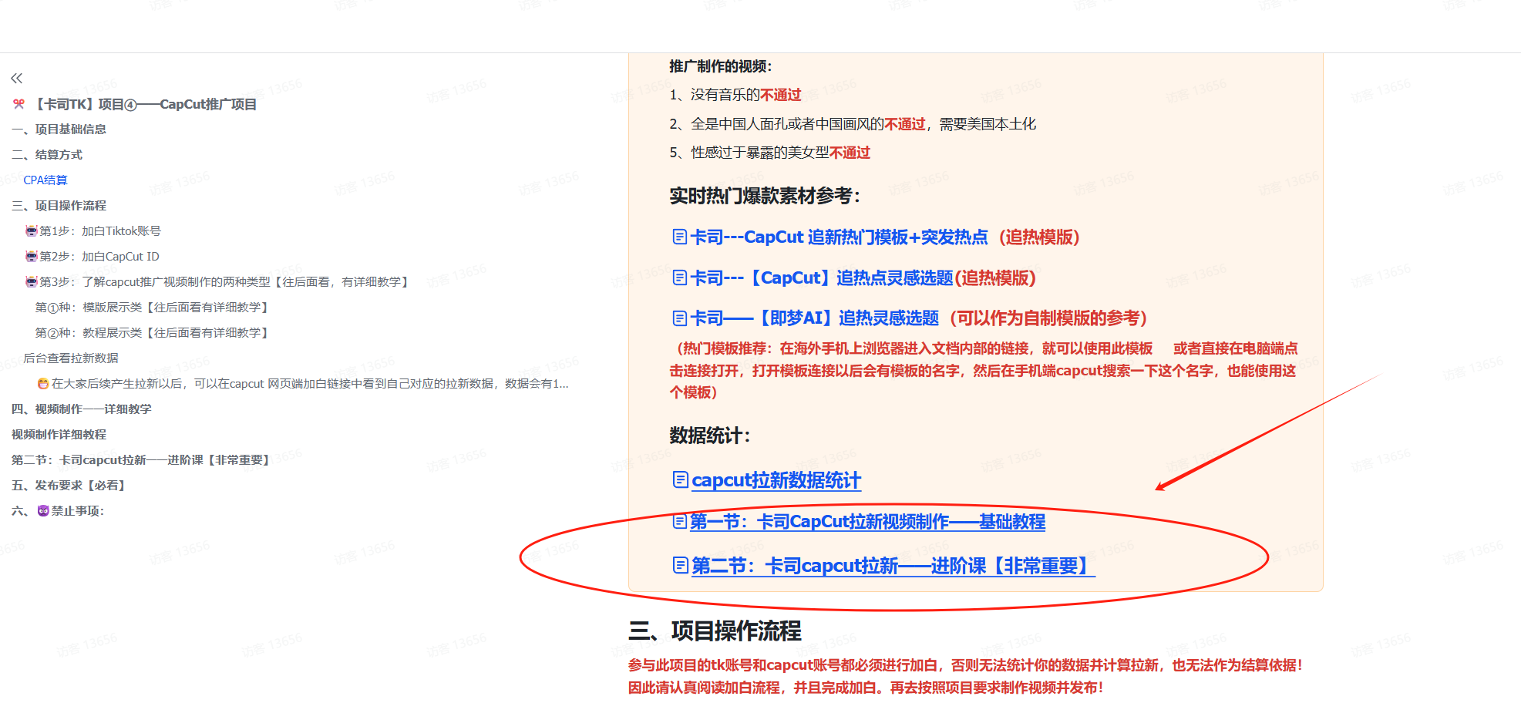Screen dimensions: 1521x703
Task: Click line 5、性感过于暴露的美女型不通过
Action: click(769, 153)
